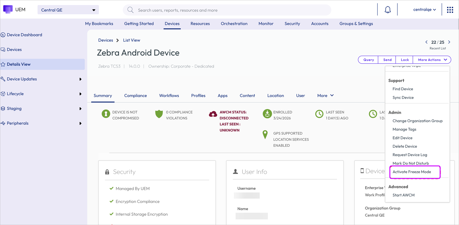Expand the Peripherals submenu arrow
Screen dimensions: 459x225
[81, 123]
